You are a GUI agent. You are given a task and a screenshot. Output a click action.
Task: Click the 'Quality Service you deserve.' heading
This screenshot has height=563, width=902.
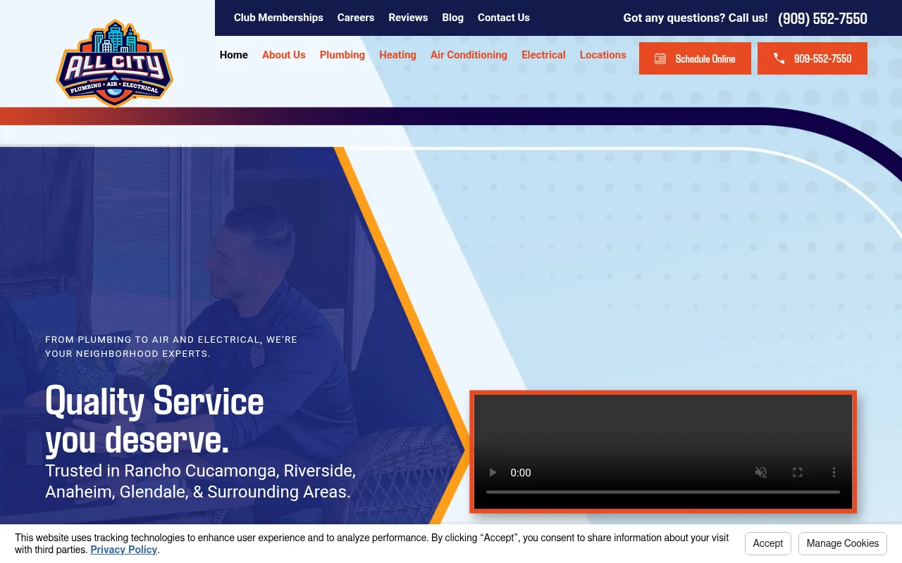pyautogui.click(x=154, y=420)
